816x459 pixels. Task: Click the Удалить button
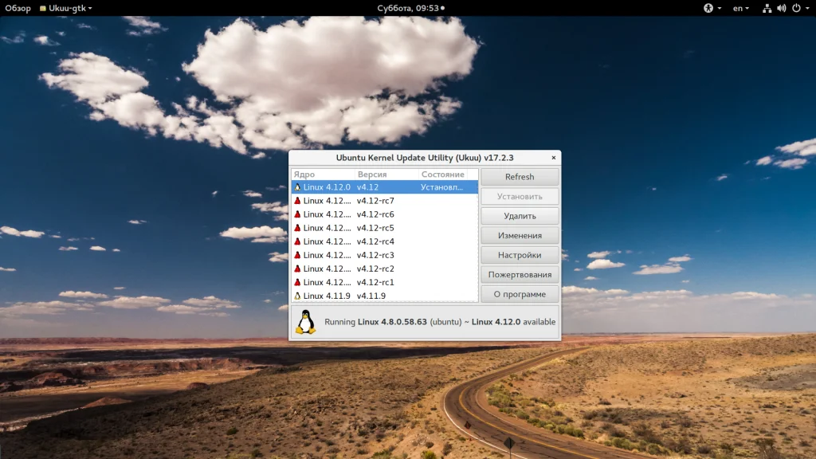click(x=520, y=216)
